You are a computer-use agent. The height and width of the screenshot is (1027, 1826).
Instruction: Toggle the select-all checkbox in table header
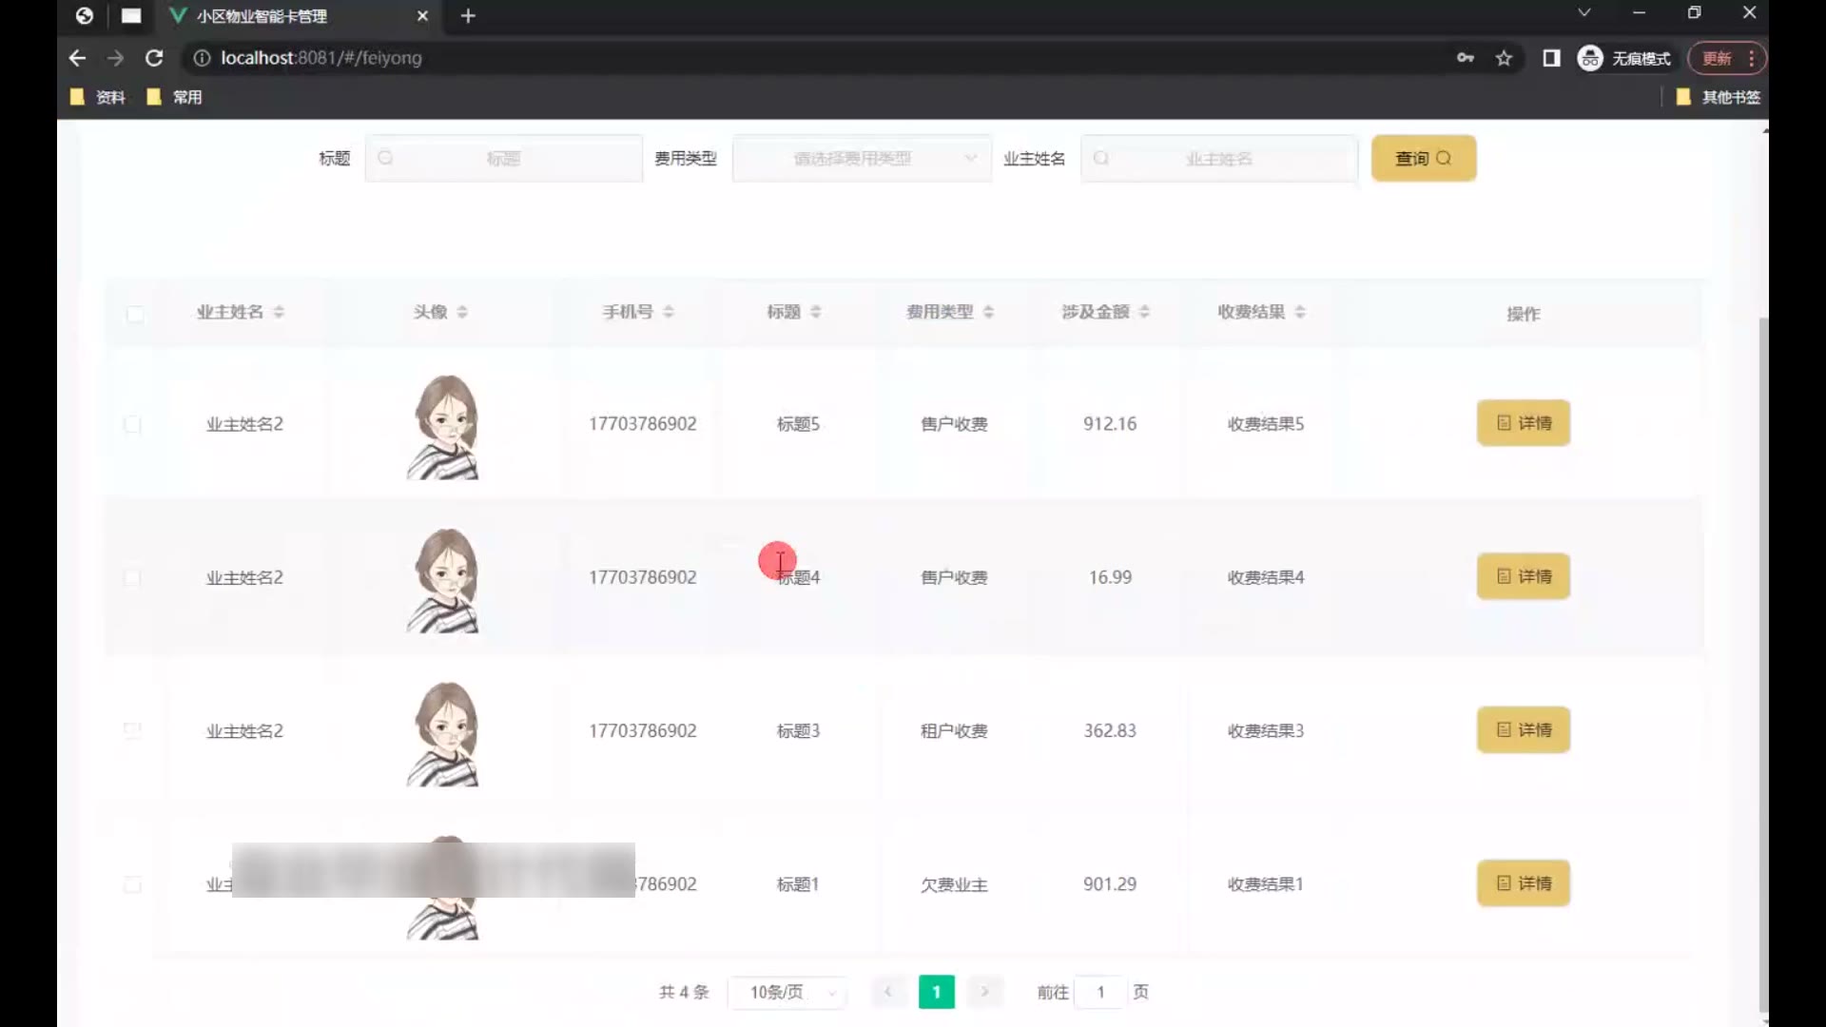[x=135, y=314]
